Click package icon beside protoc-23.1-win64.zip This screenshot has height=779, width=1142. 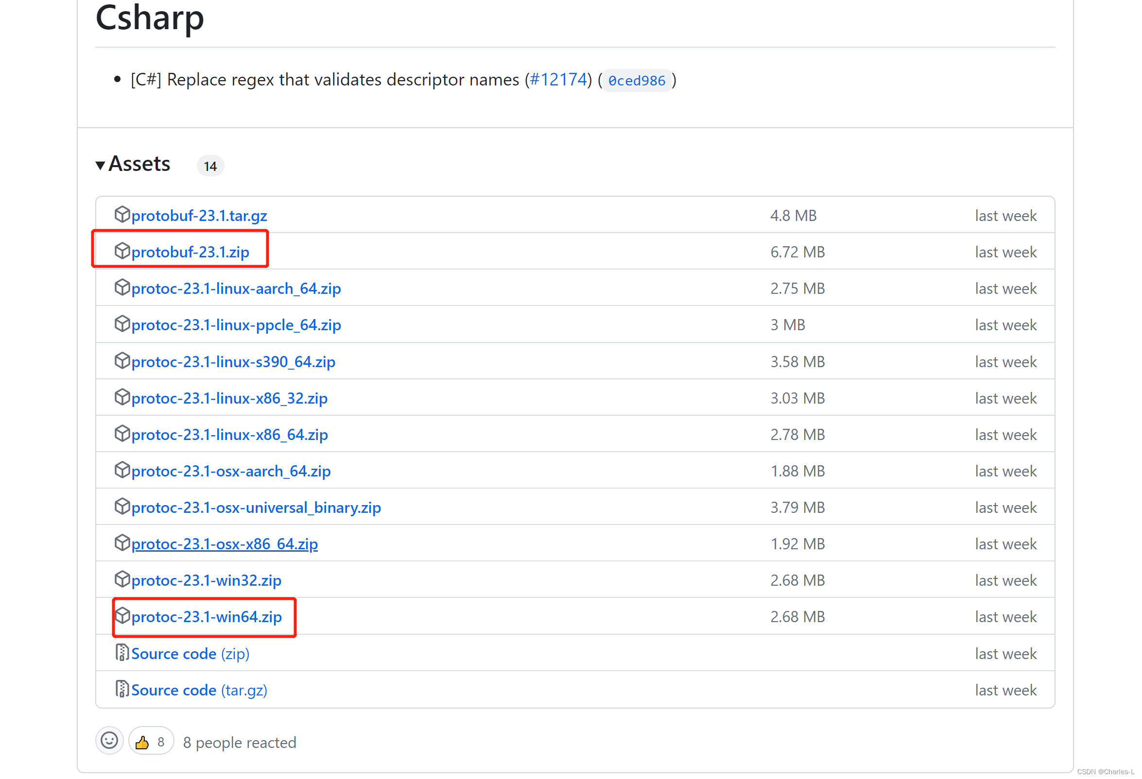(122, 616)
